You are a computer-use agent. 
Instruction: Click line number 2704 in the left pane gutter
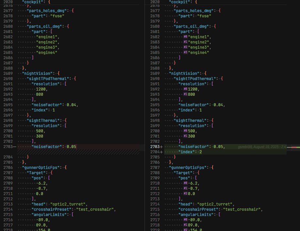tap(8, 157)
